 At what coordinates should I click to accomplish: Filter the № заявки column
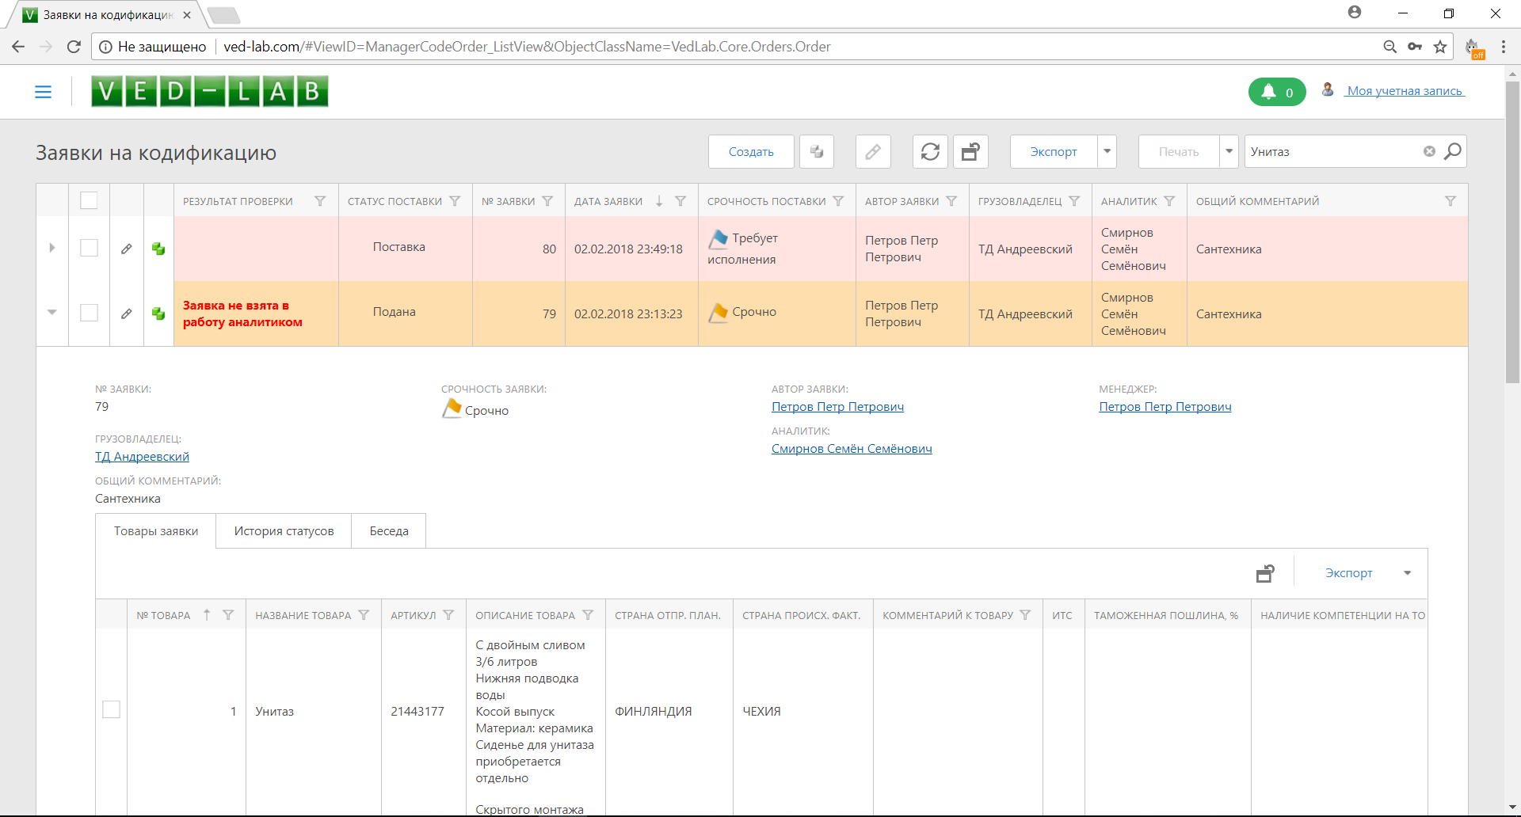pos(547,201)
